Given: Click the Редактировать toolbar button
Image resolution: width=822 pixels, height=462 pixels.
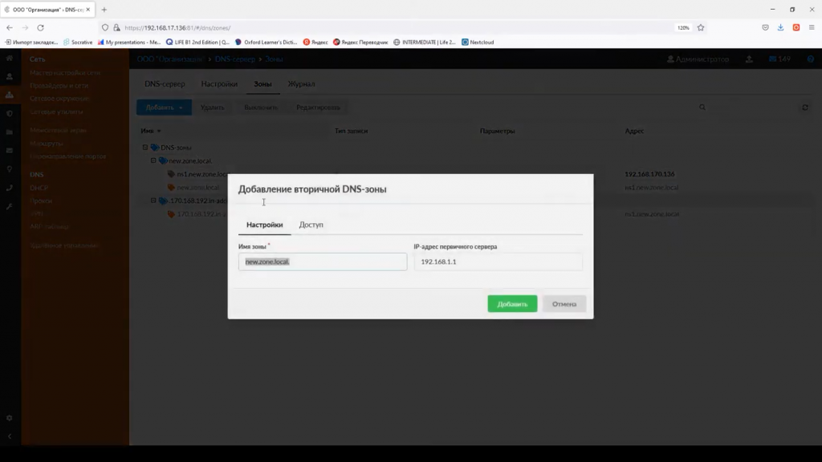Looking at the screenshot, I should pos(318,107).
